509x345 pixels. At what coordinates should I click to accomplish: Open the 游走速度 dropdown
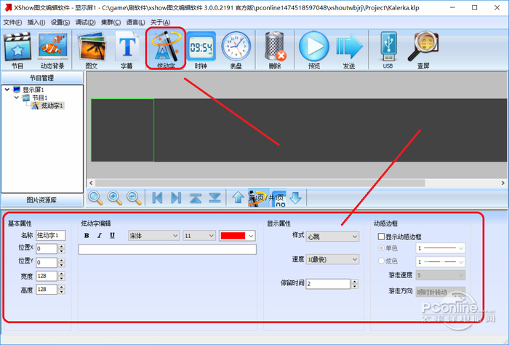(x=441, y=275)
